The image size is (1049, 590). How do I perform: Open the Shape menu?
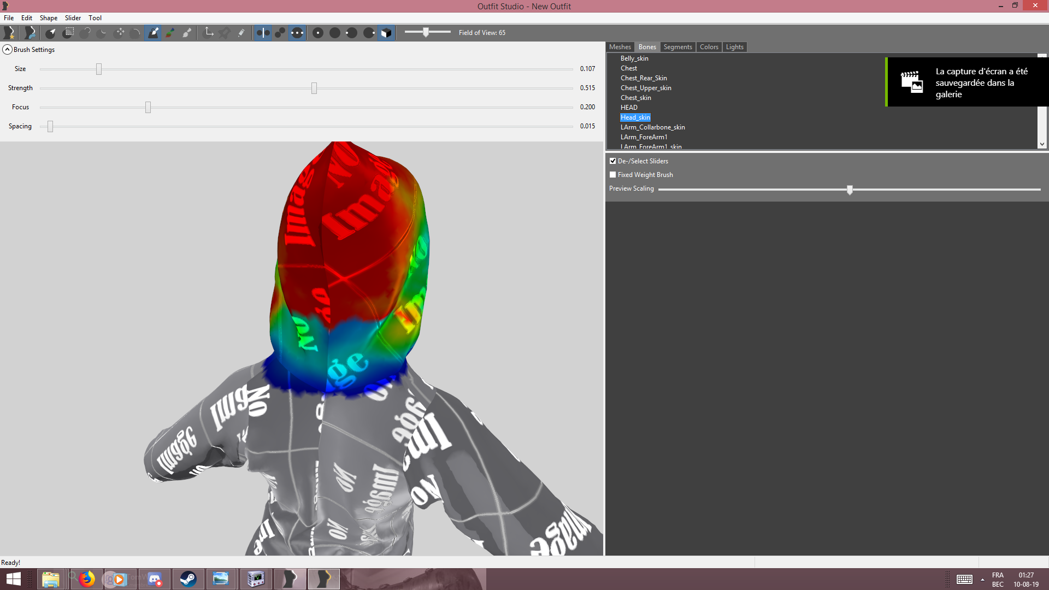click(48, 18)
